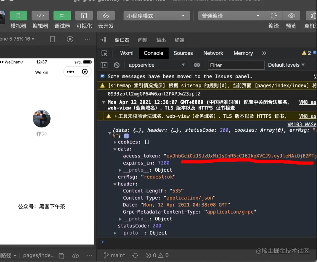Toggle the console sidebar panel icon

104,65
